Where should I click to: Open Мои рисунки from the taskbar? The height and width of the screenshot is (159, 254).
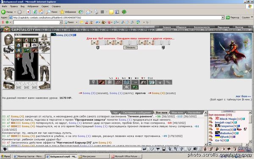(94, 156)
